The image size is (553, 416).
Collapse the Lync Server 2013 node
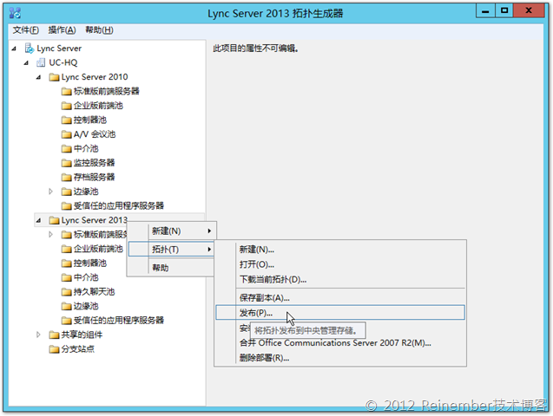[x=39, y=221]
